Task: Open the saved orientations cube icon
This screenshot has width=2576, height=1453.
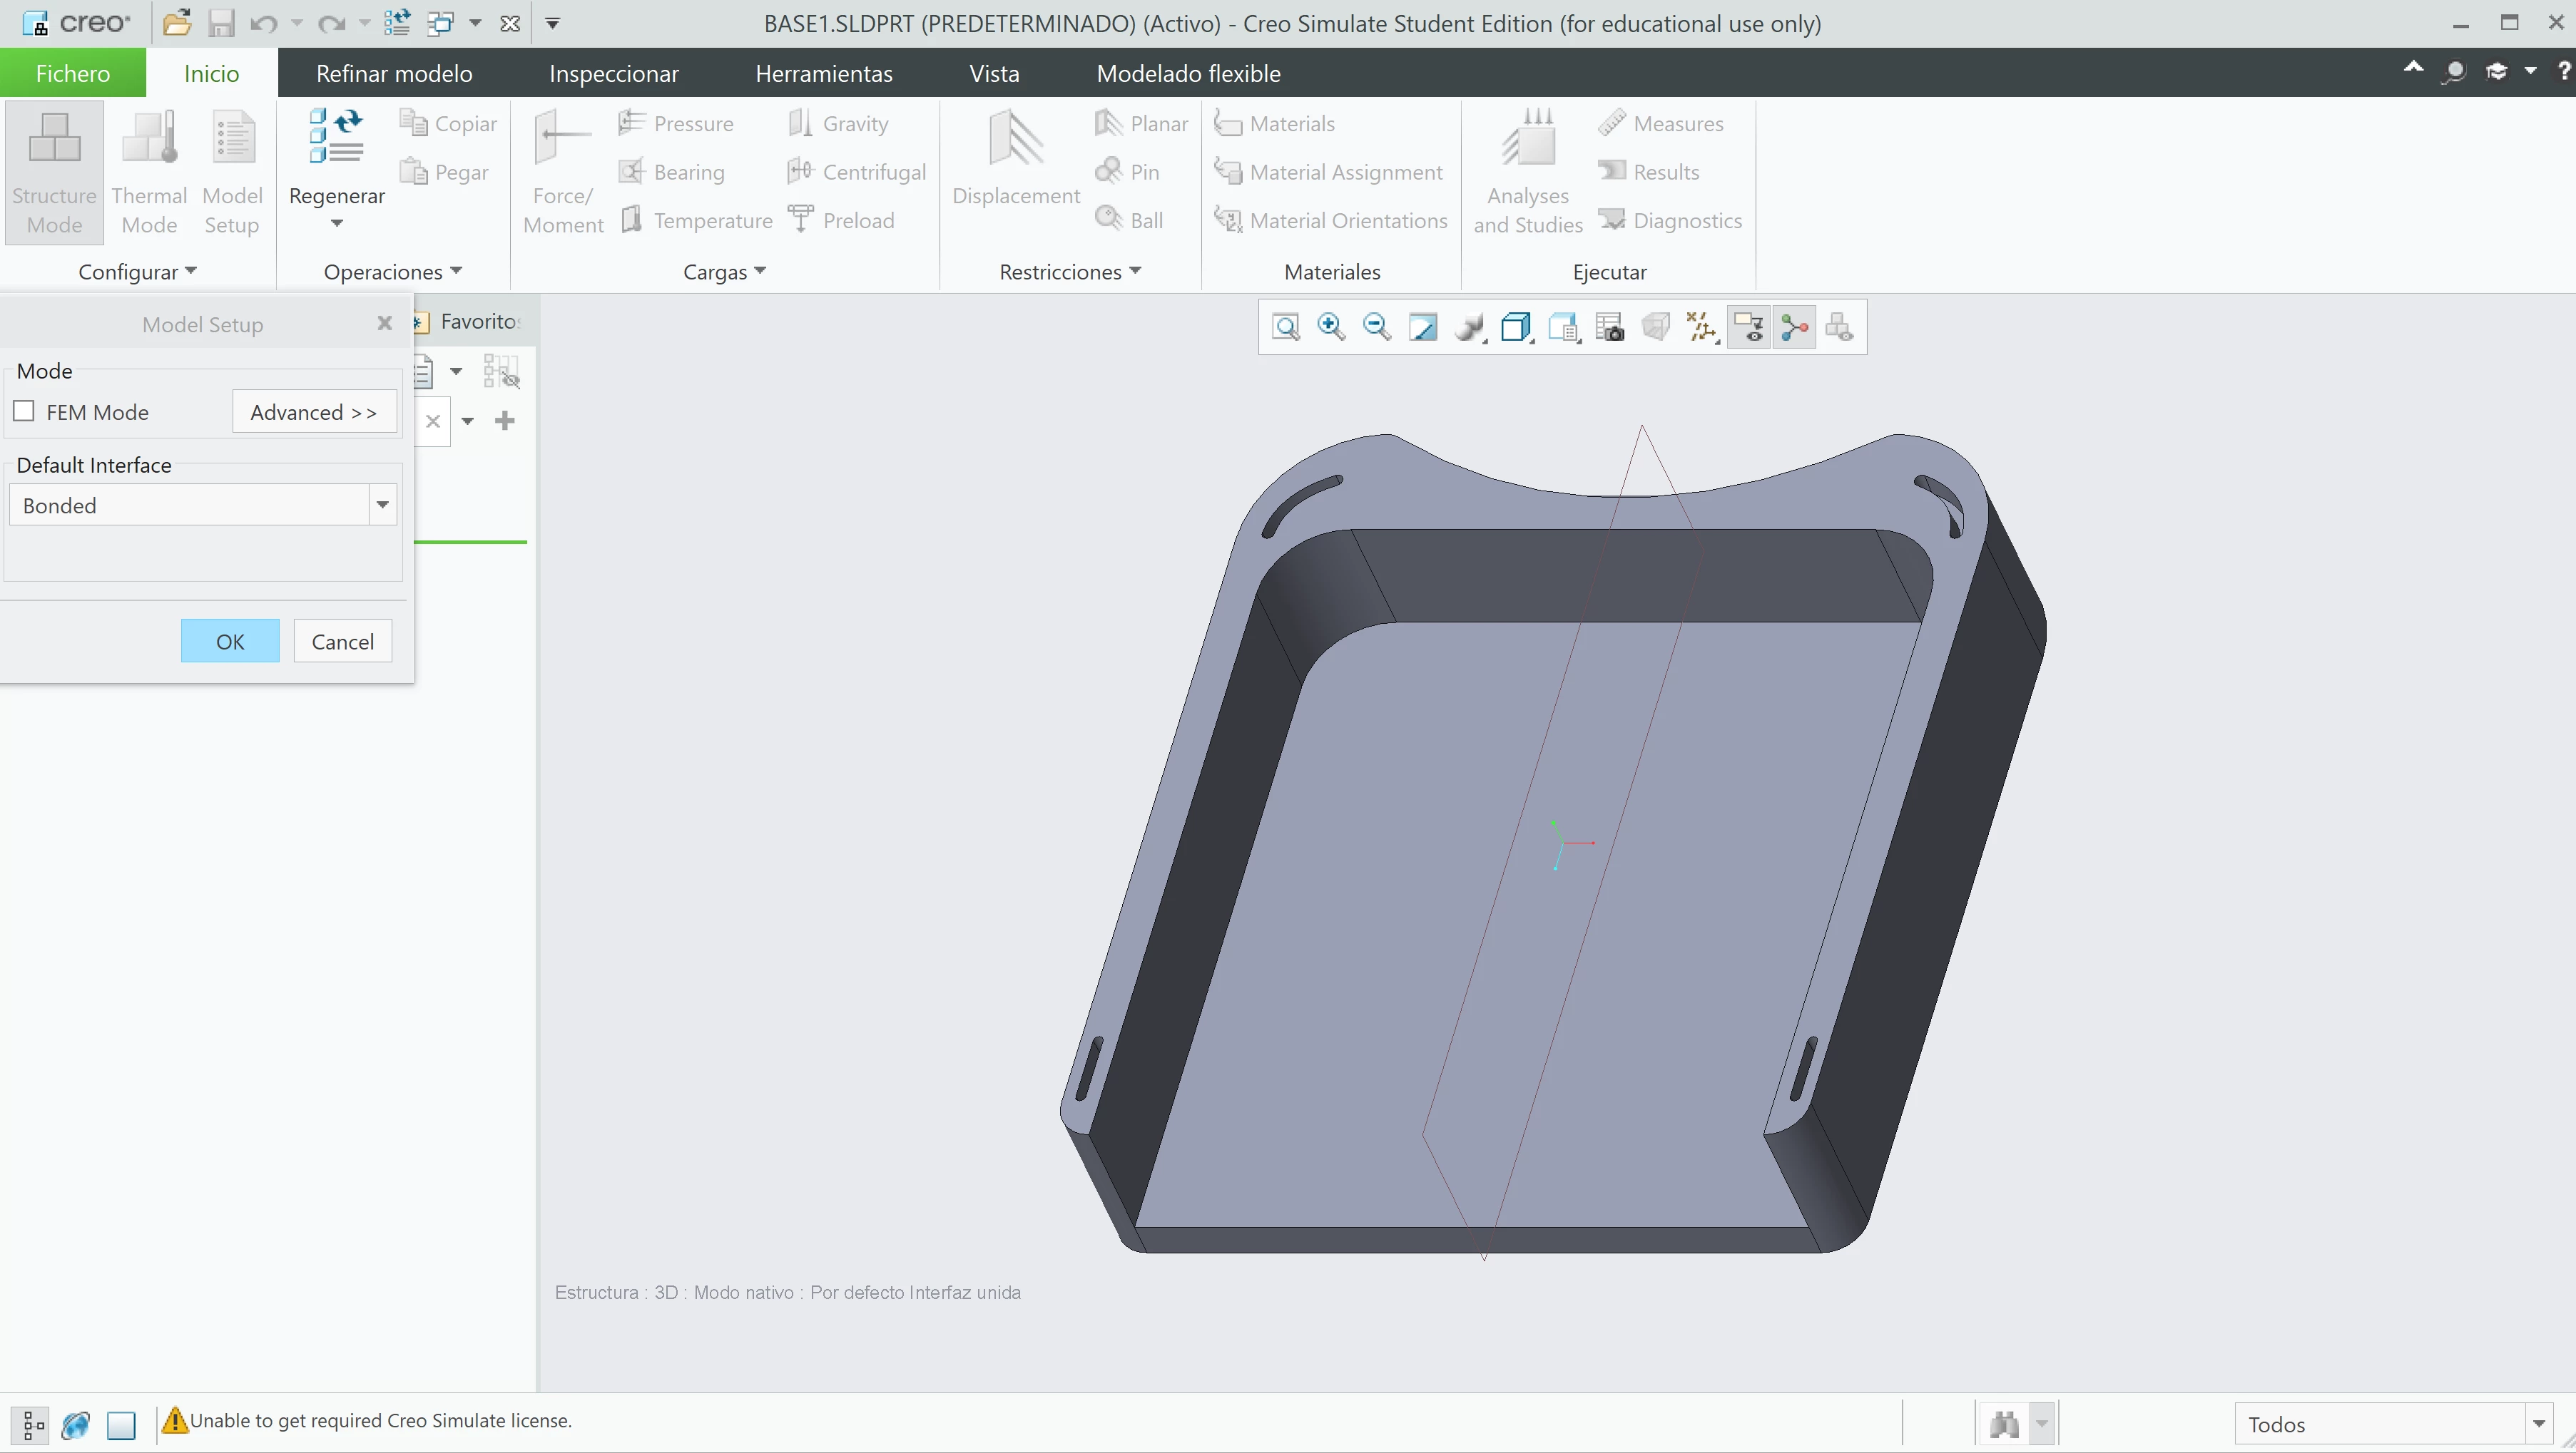Action: coord(1516,327)
